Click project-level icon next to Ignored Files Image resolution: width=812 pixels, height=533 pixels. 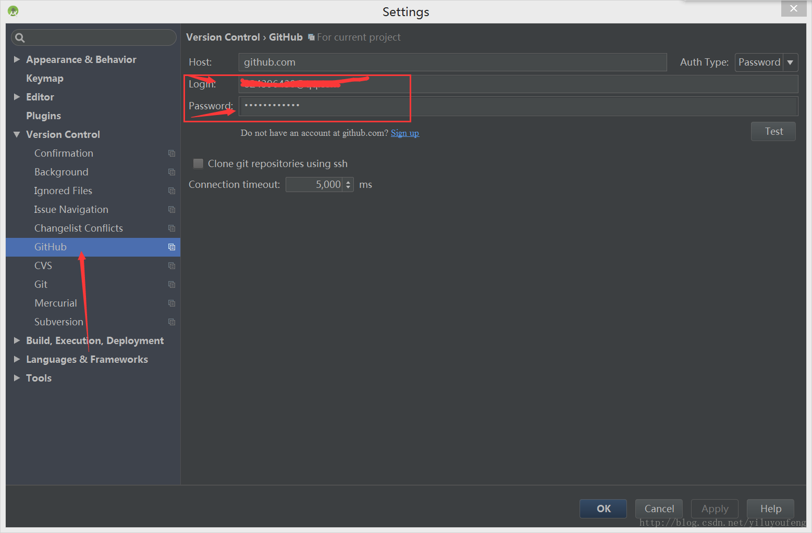coord(171,191)
